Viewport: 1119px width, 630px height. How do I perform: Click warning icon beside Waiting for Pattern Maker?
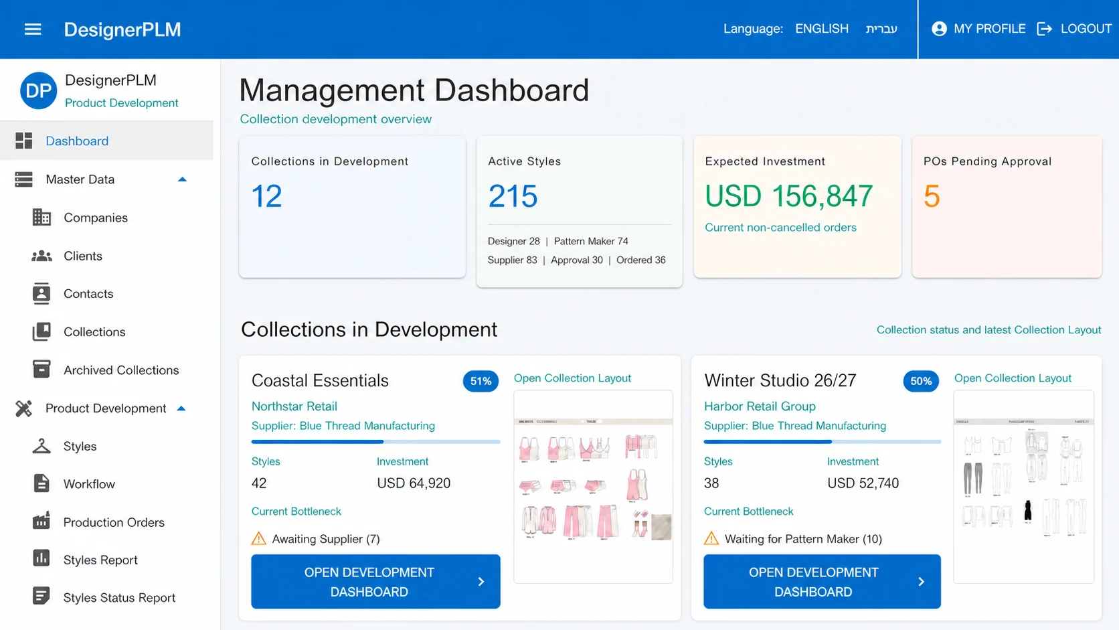click(x=711, y=538)
